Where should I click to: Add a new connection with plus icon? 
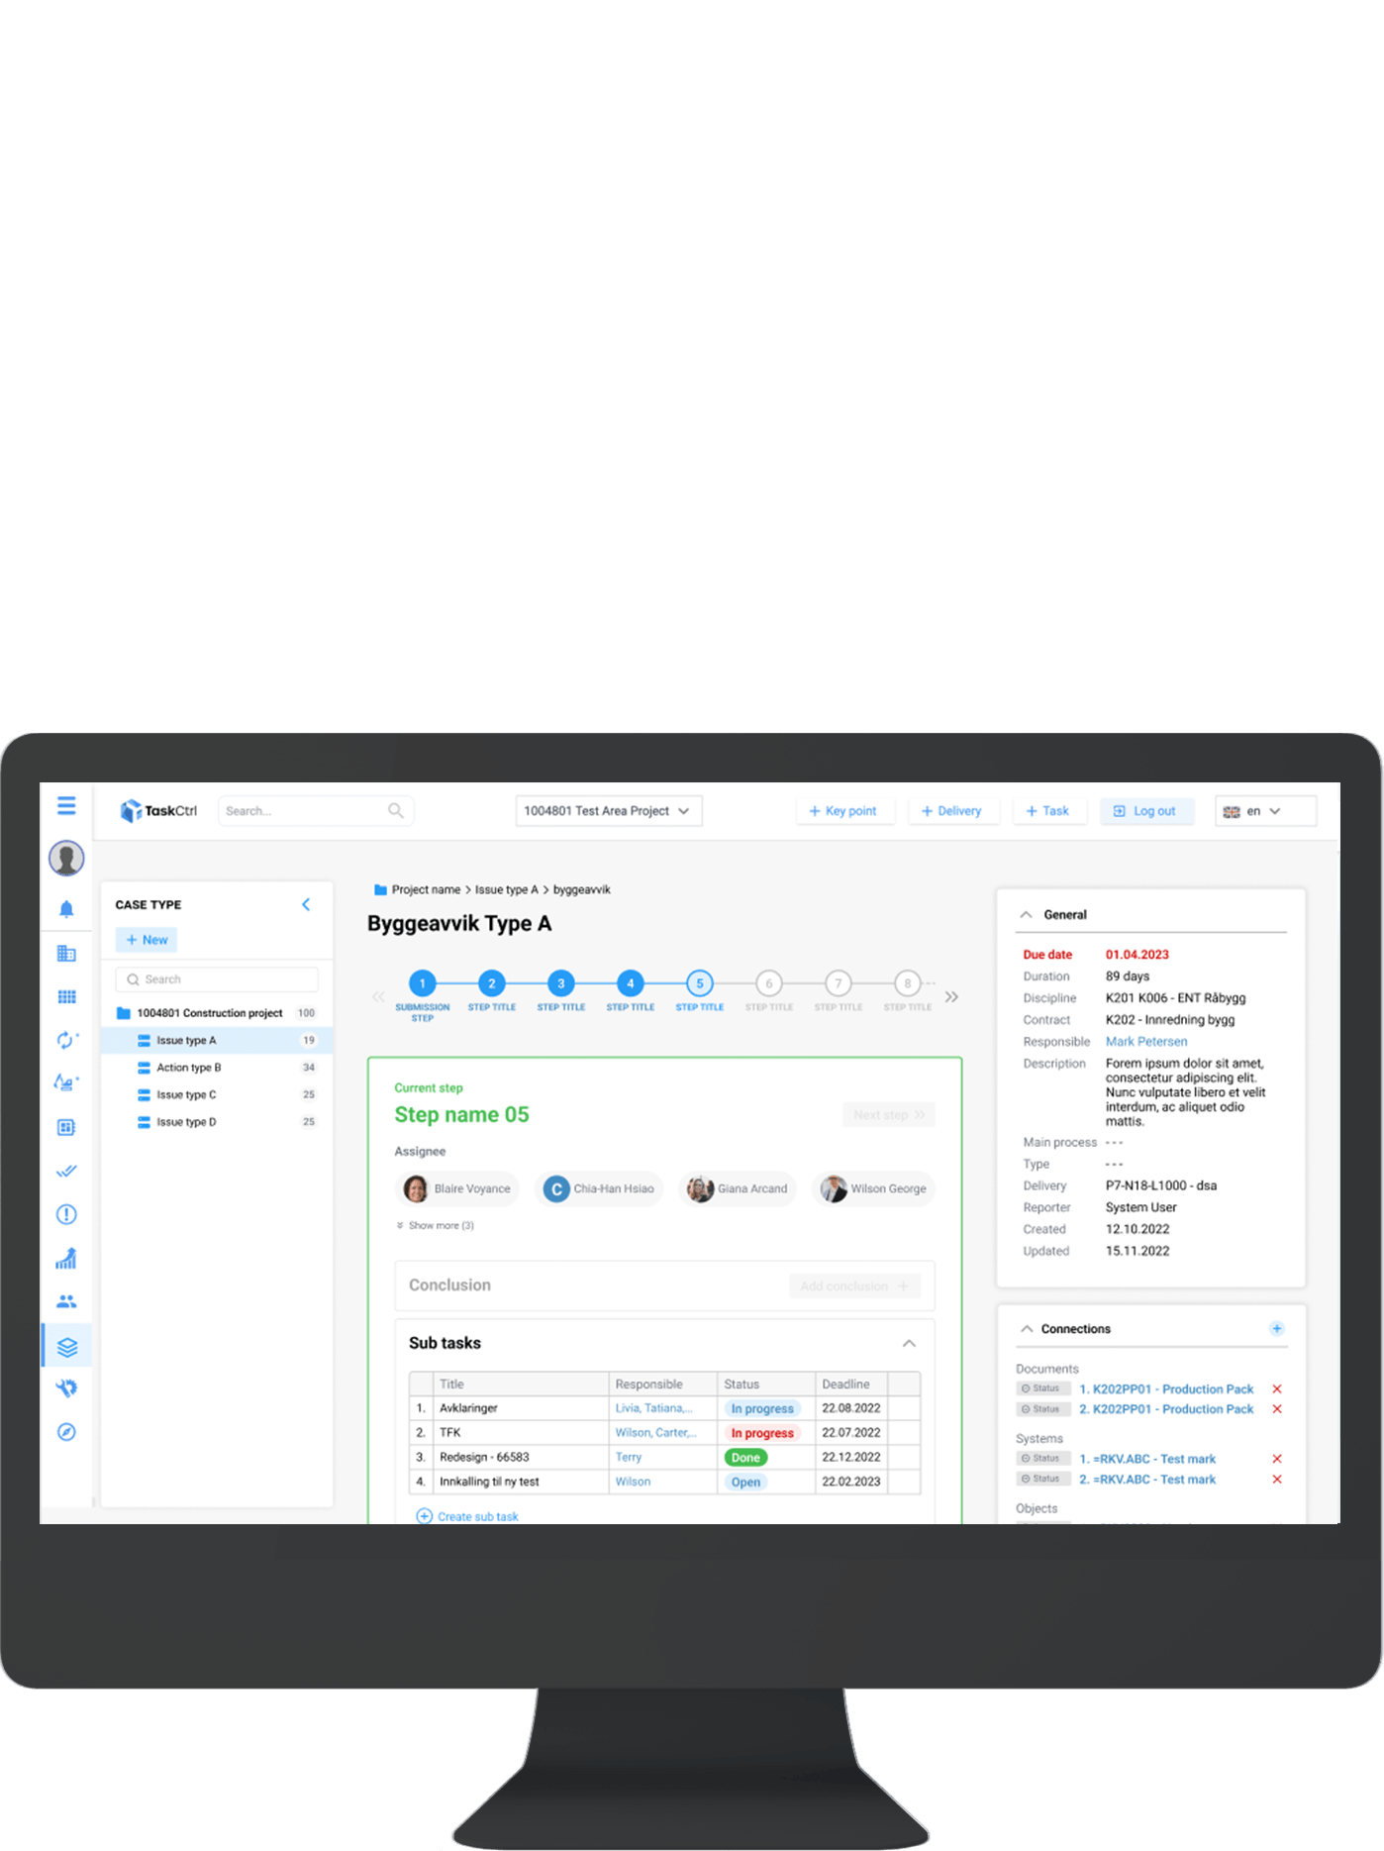click(x=1277, y=1329)
